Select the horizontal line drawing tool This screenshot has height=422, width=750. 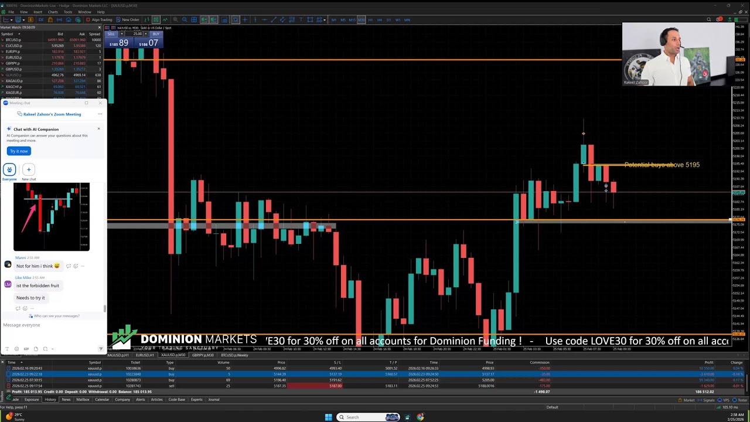coord(265,19)
